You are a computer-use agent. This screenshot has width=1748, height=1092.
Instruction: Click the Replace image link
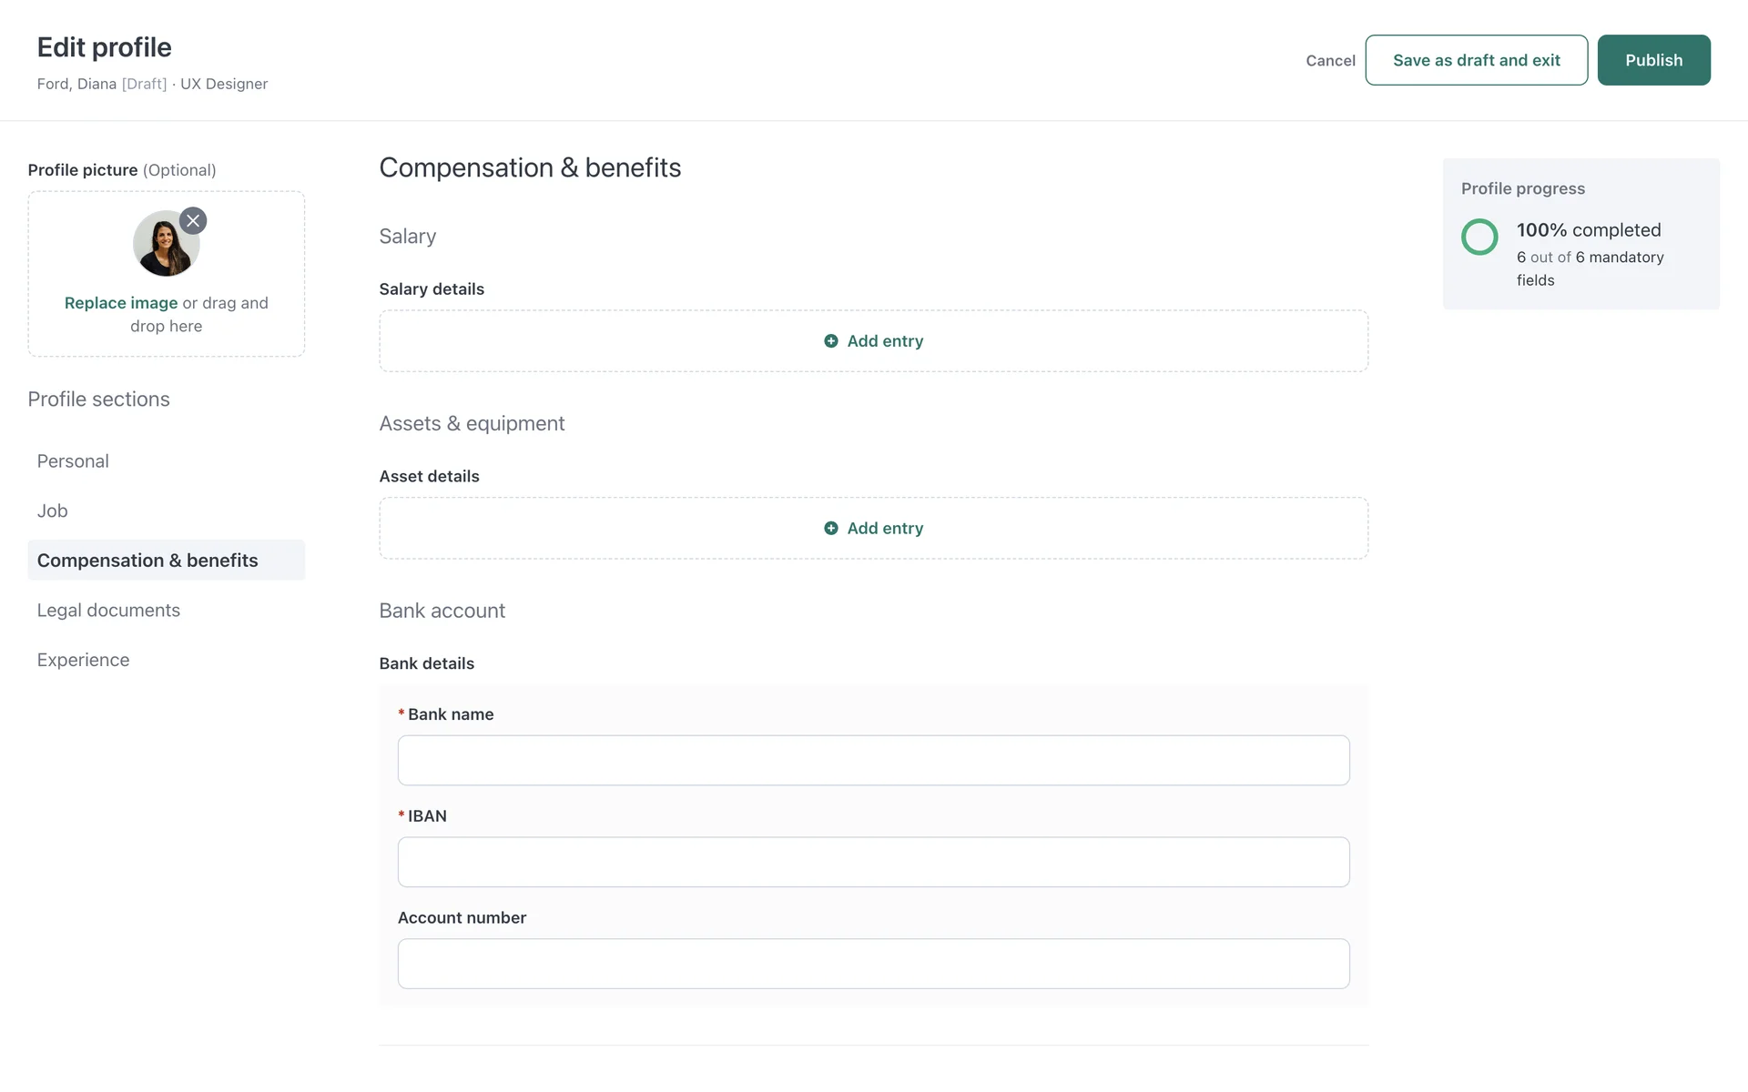[121, 303]
